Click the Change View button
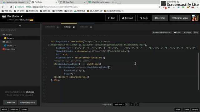 pyautogui.click(x=180, y=18)
